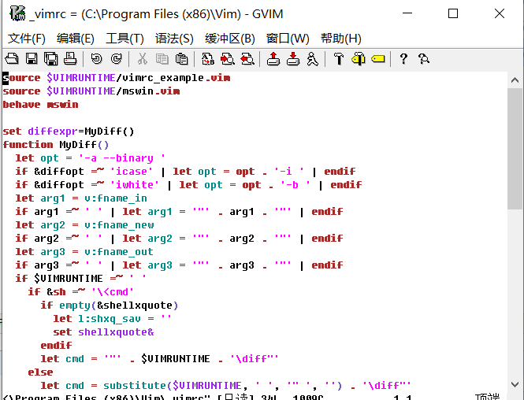
Task: Cut selection with scissors icon
Action: (143, 59)
